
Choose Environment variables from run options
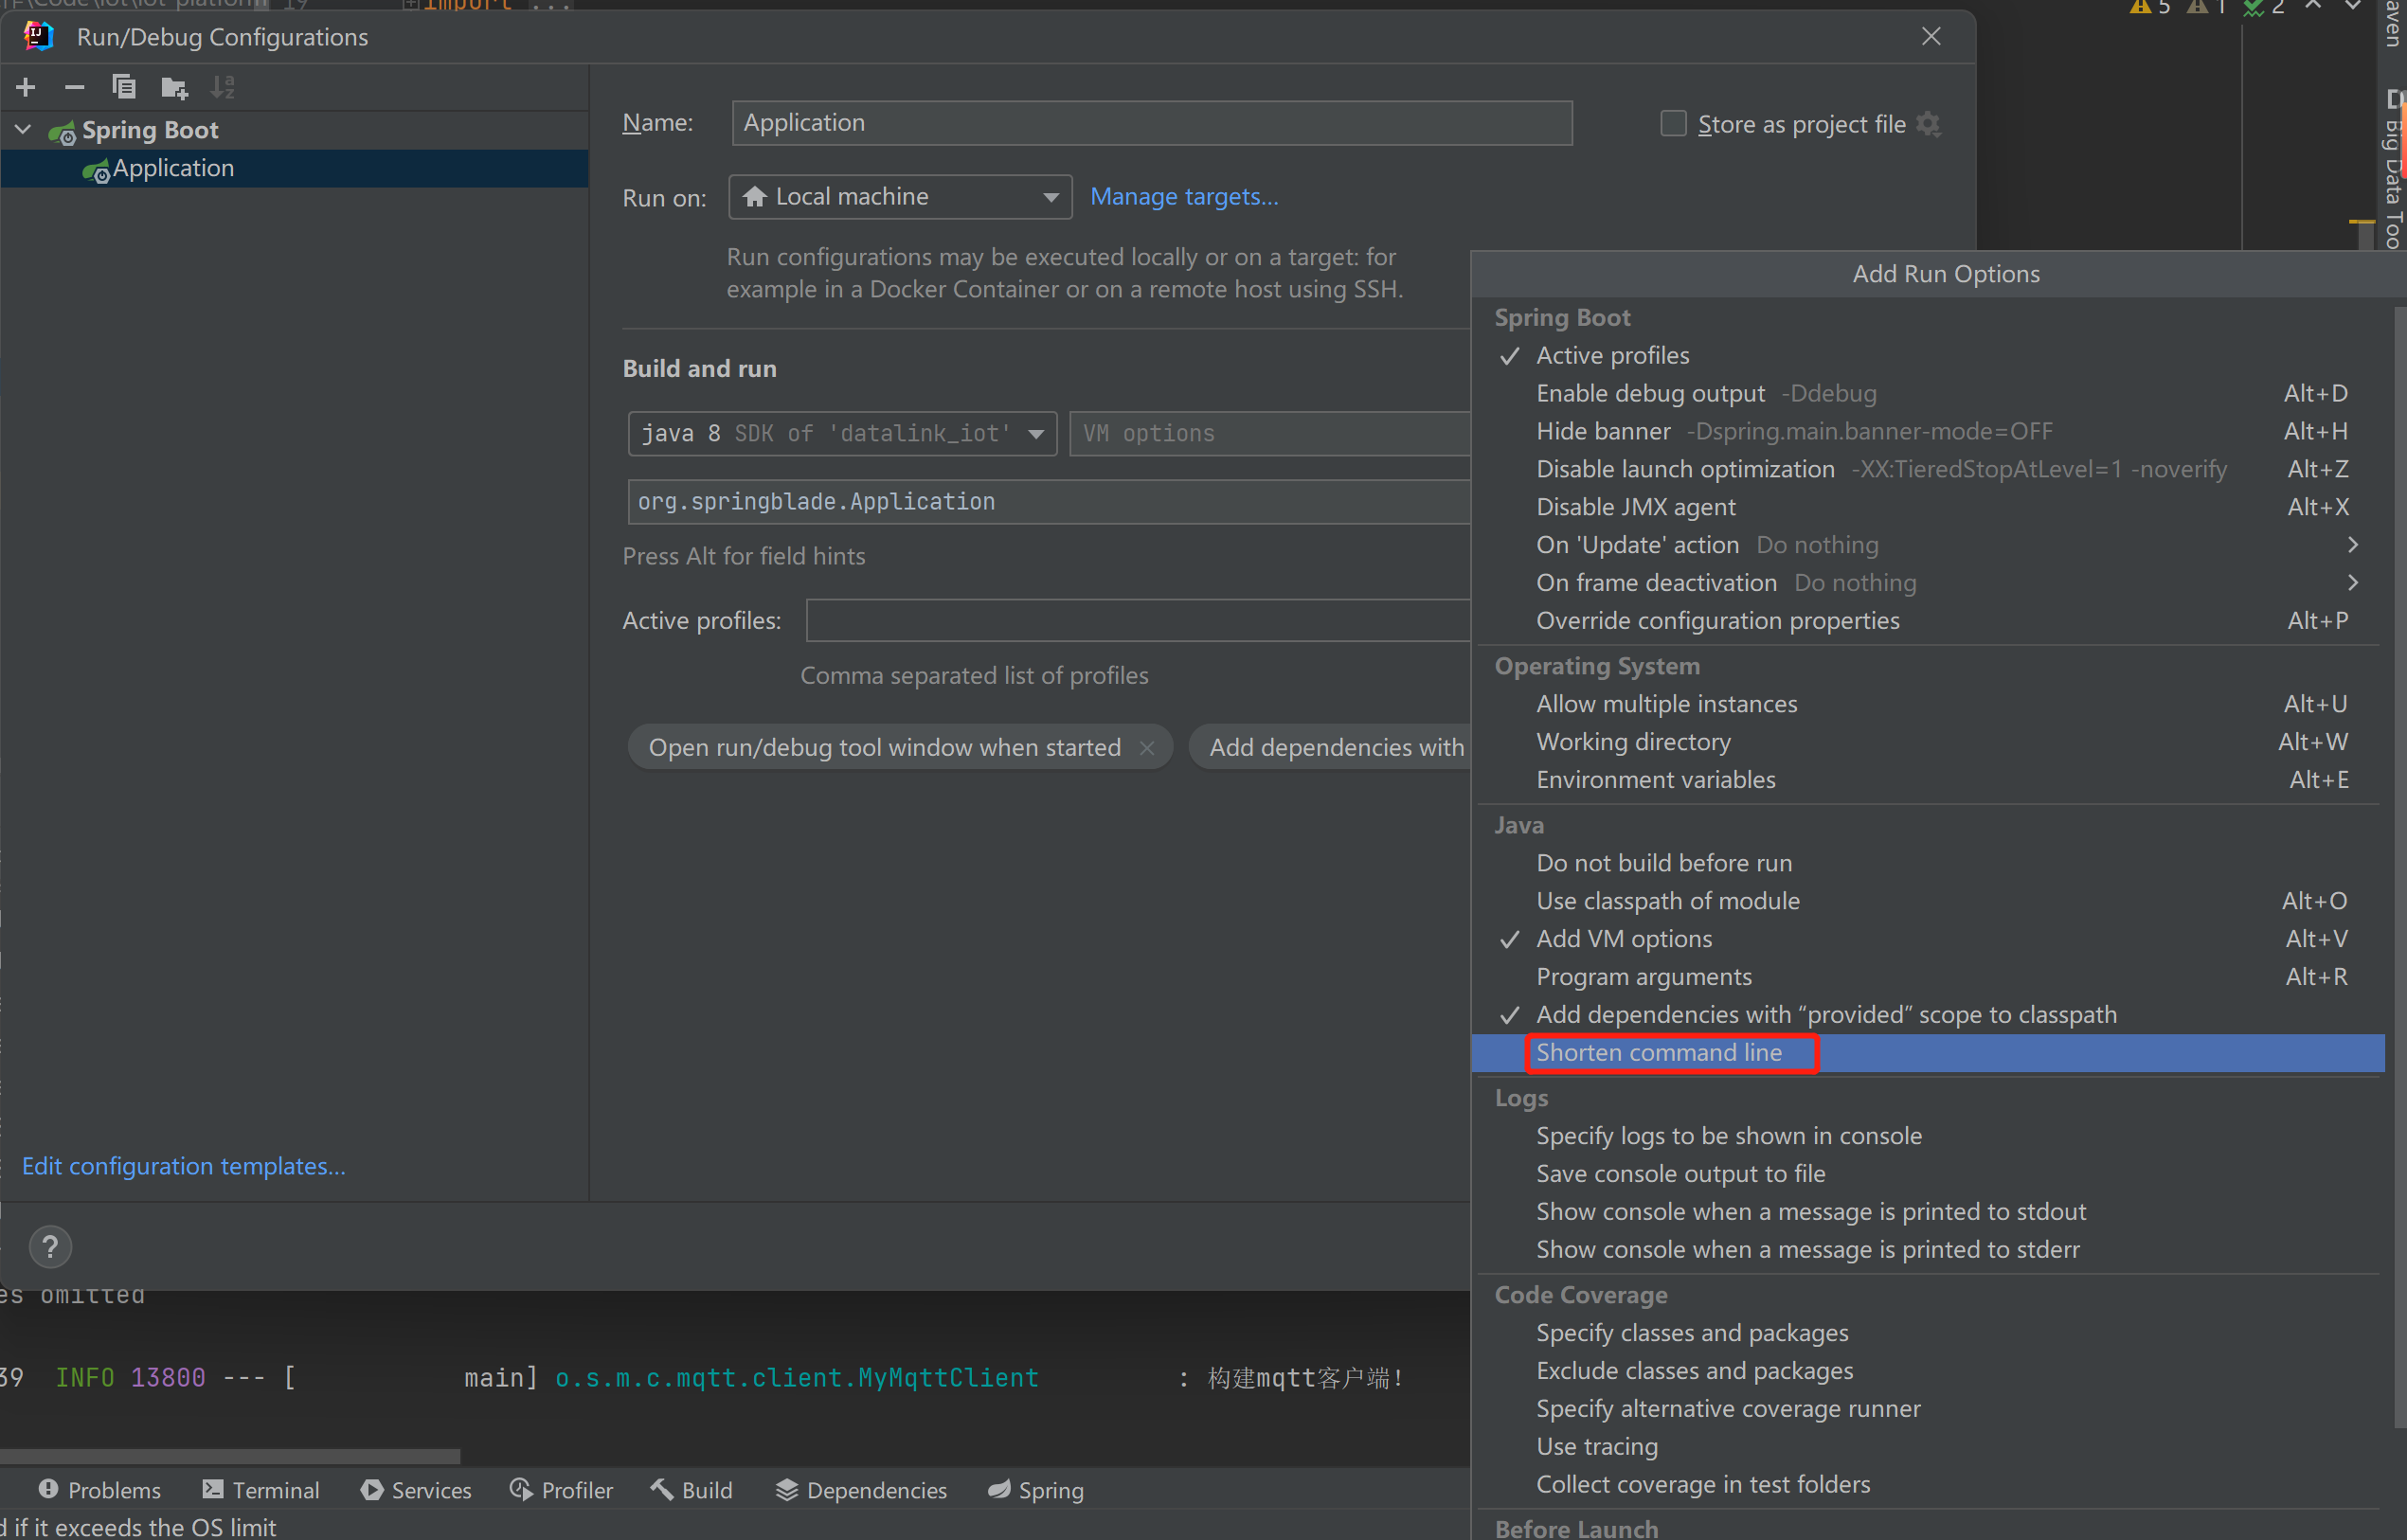1655,780
